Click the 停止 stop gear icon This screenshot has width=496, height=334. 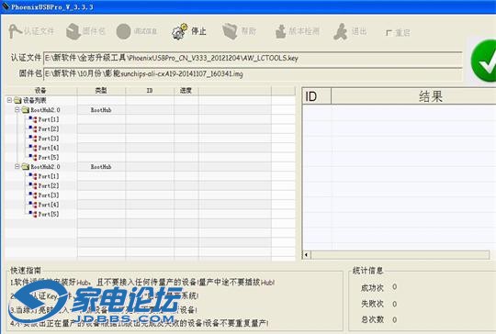coord(179,31)
